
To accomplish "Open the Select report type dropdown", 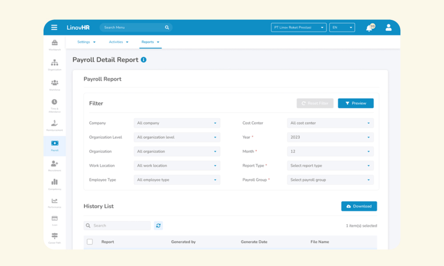I will tap(330, 166).
